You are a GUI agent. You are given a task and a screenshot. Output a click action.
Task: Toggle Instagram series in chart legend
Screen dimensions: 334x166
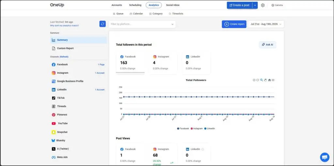pos(197,128)
